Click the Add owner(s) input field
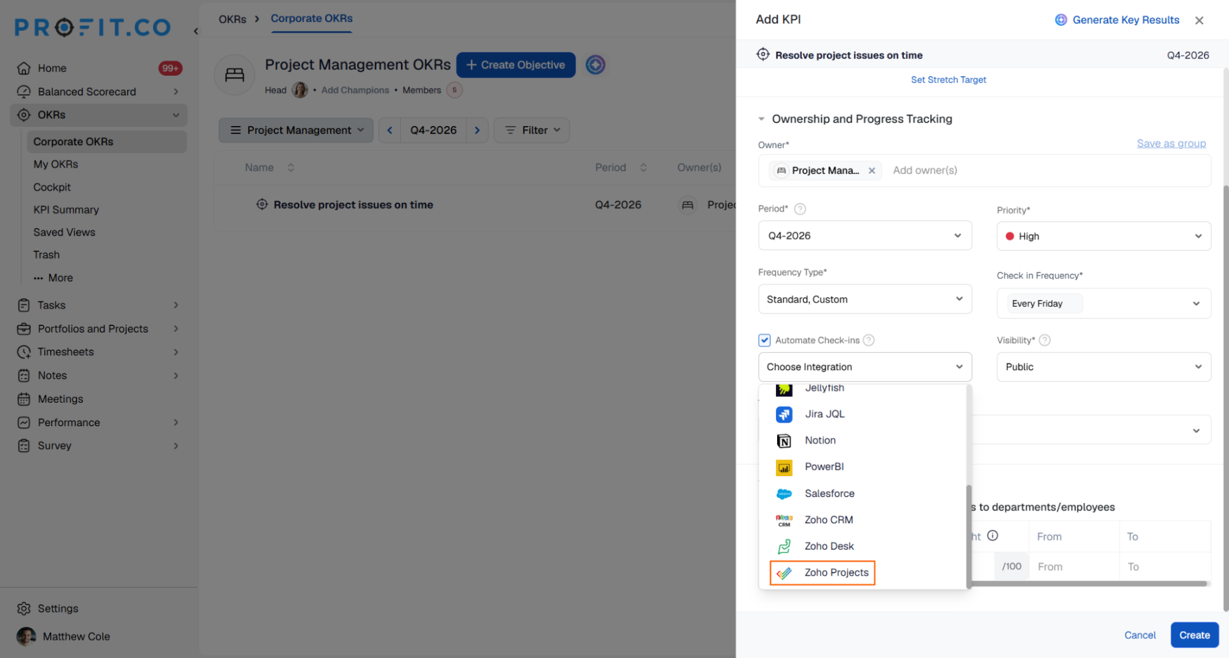The image size is (1229, 658). point(925,170)
